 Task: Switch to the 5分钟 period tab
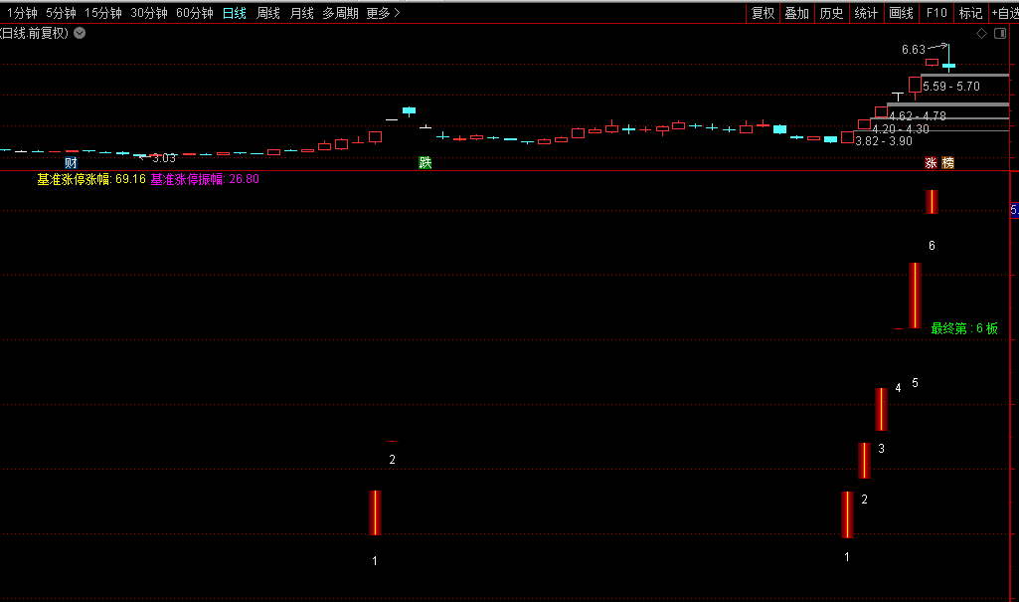tap(61, 13)
